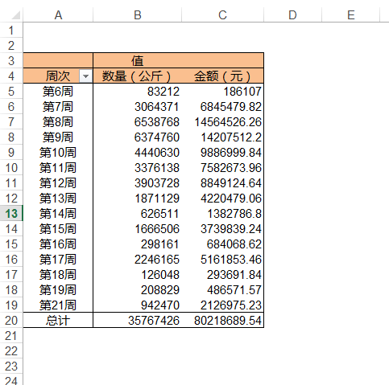Select column A header

tap(58, 15)
